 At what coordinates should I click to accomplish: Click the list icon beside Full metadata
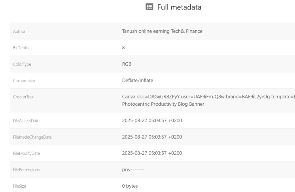pyautogui.click(x=150, y=7)
